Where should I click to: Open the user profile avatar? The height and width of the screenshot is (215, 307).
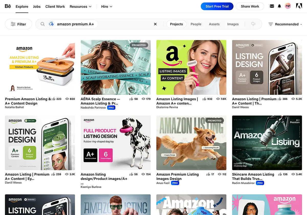[x=288, y=6]
